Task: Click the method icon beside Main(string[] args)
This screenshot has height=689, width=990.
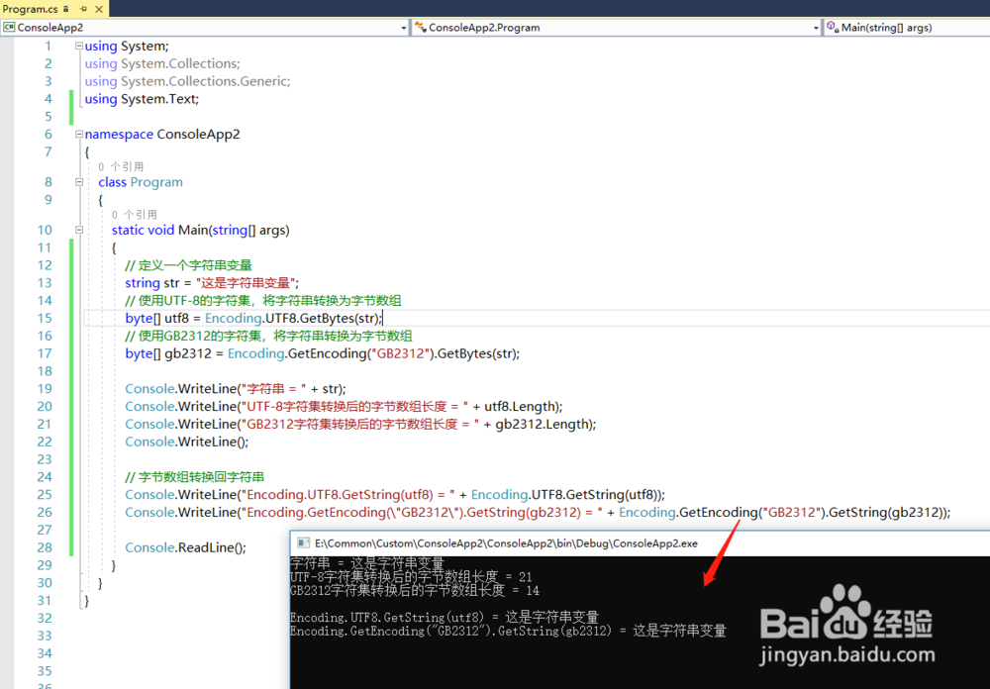Action: coord(831,27)
